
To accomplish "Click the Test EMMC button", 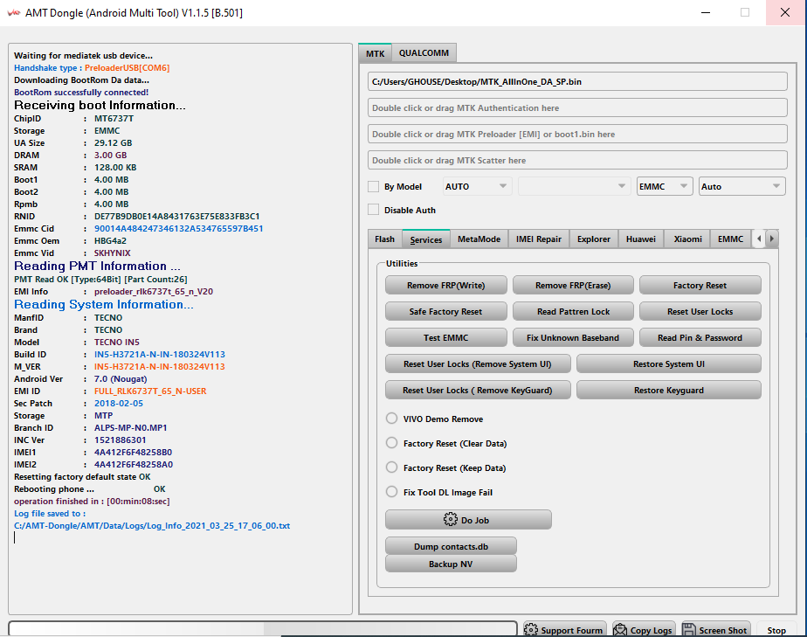I will click(x=445, y=338).
